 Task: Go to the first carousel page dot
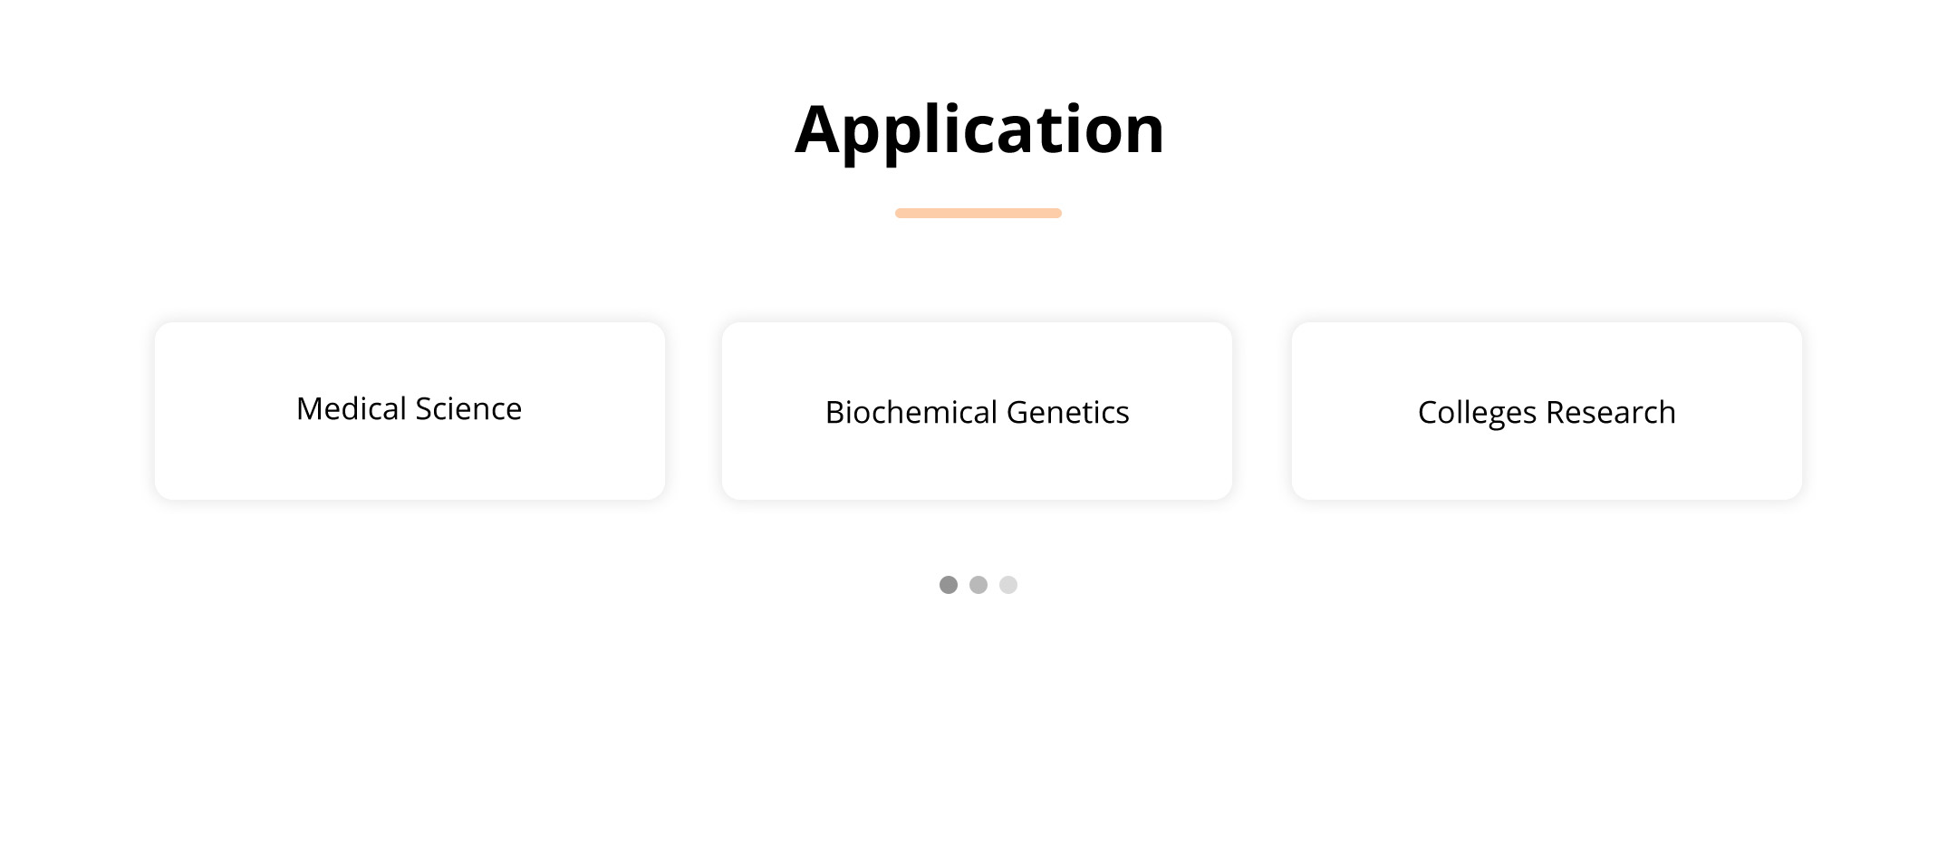point(949,585)
